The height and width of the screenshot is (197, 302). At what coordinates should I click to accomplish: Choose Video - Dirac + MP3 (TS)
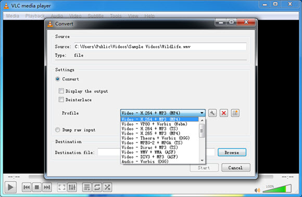click(x=159, y=148)
